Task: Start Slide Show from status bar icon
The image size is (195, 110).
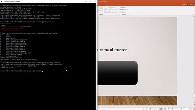Action: point(173,109)
